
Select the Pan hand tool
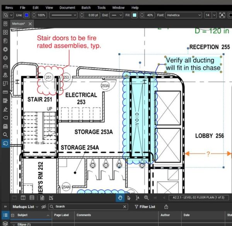120,198
